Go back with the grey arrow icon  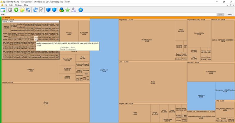coord(10,10)
